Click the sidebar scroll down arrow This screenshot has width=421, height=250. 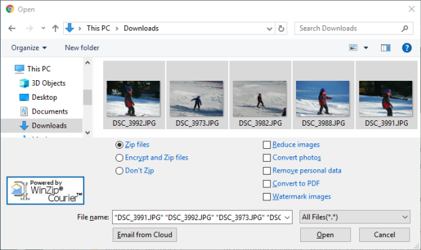(x=88, y=132)
